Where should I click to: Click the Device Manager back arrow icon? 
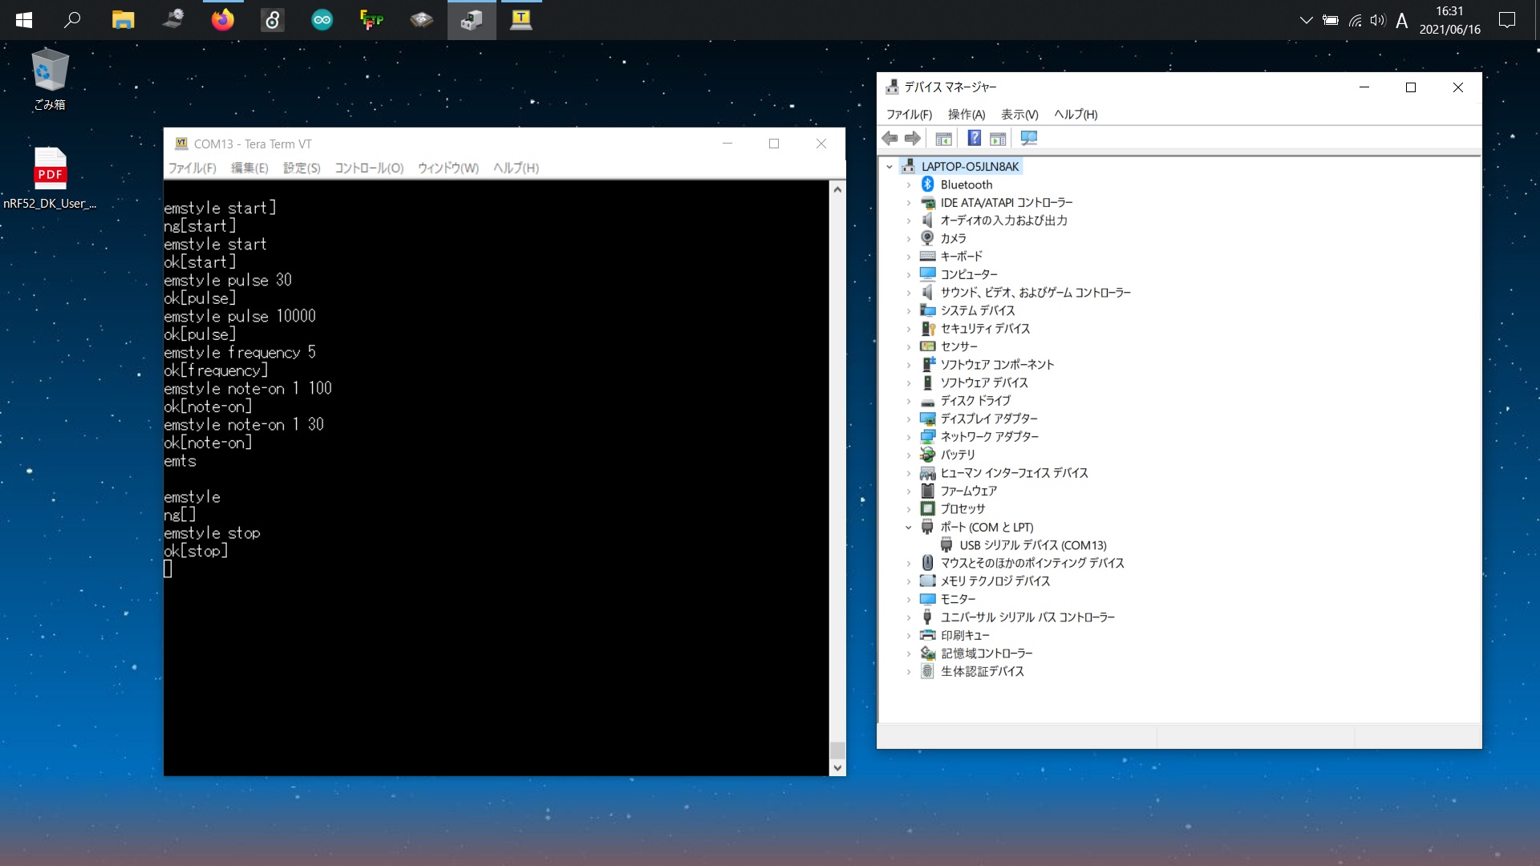point(890,139)
